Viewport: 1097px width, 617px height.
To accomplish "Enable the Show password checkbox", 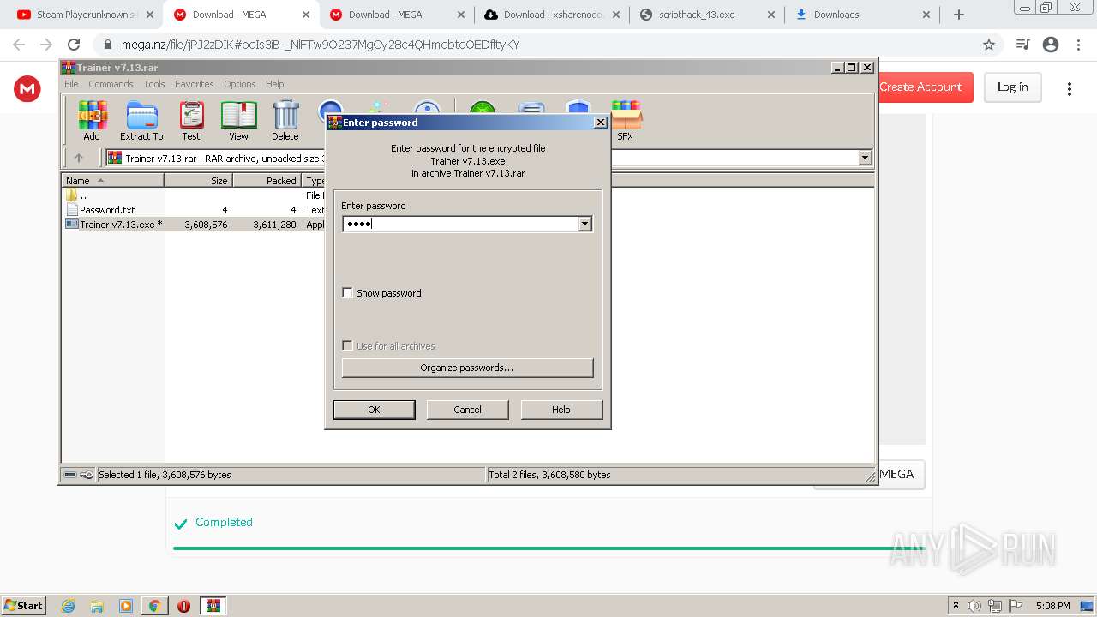I will coord(347,292).
